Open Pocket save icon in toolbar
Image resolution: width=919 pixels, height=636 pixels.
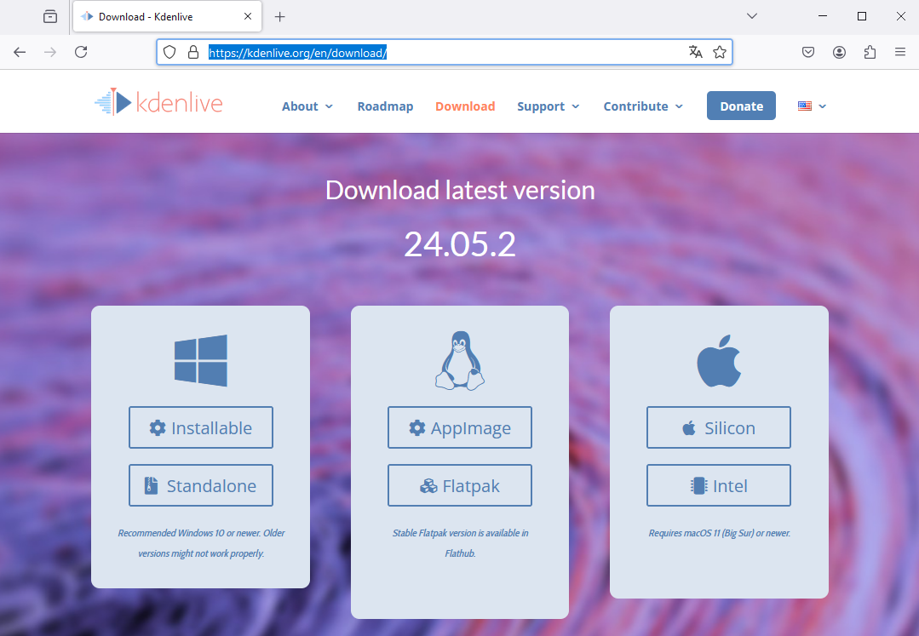[x=808, y=52]
